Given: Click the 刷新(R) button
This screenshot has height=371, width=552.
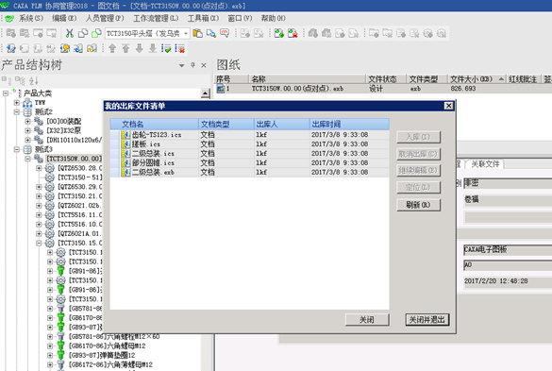Looking at the screenshot, I should tap(418, 205).
